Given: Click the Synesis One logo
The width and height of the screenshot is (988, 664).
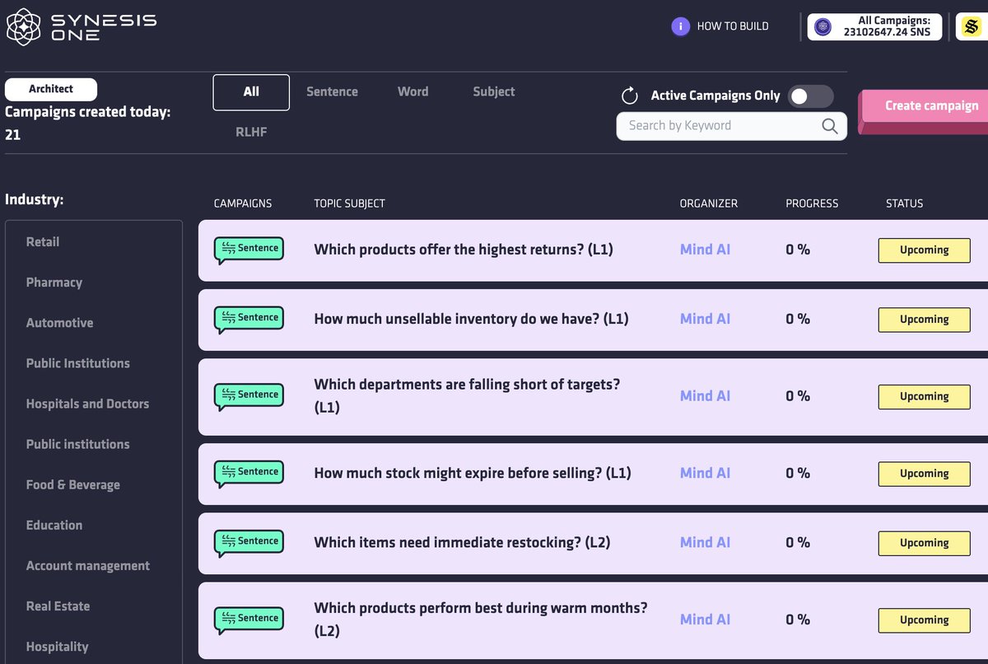Looking at the screenshot, I should click(78, 26).
